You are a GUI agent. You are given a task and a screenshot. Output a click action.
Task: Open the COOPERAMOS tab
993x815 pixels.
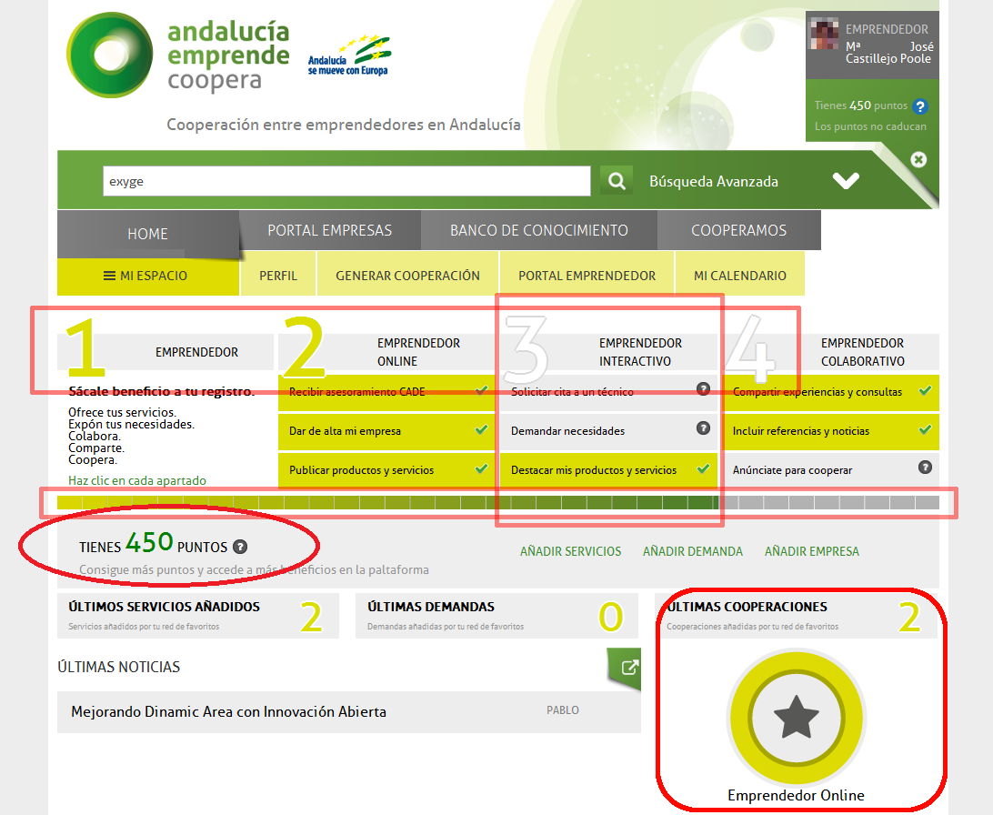739,230
